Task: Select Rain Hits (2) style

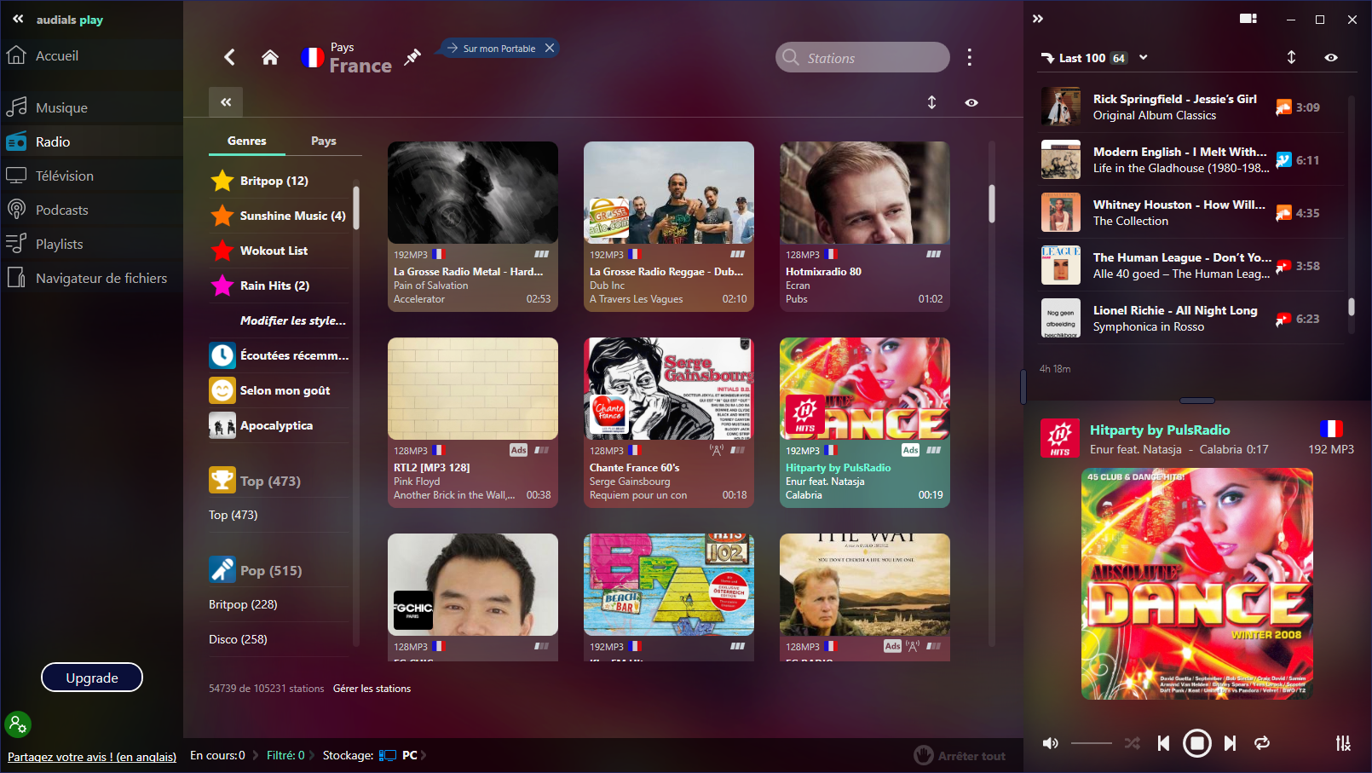Action: pos(279,286)
